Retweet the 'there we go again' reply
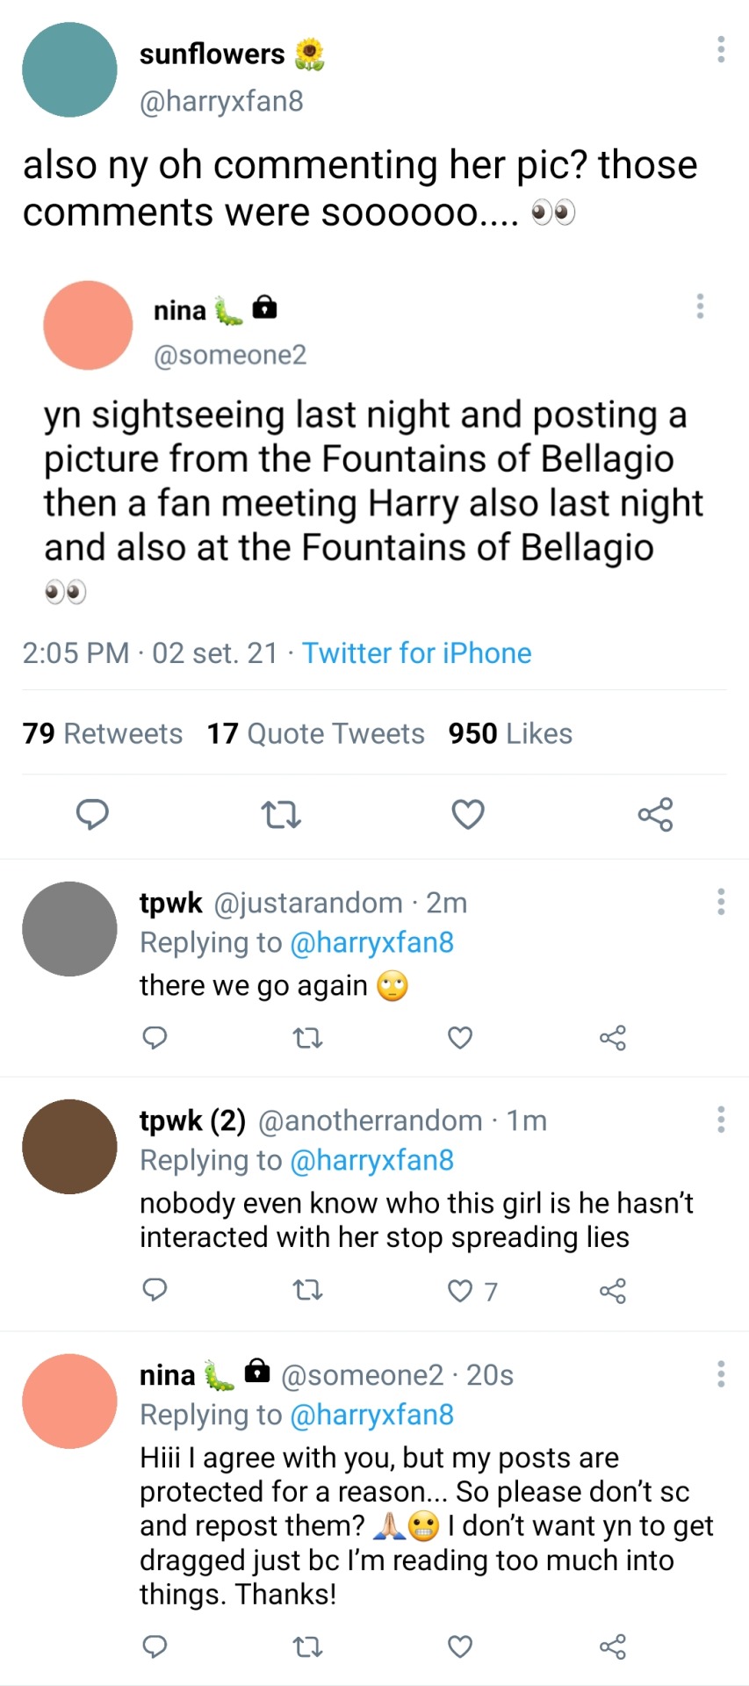 point(307,1038)
